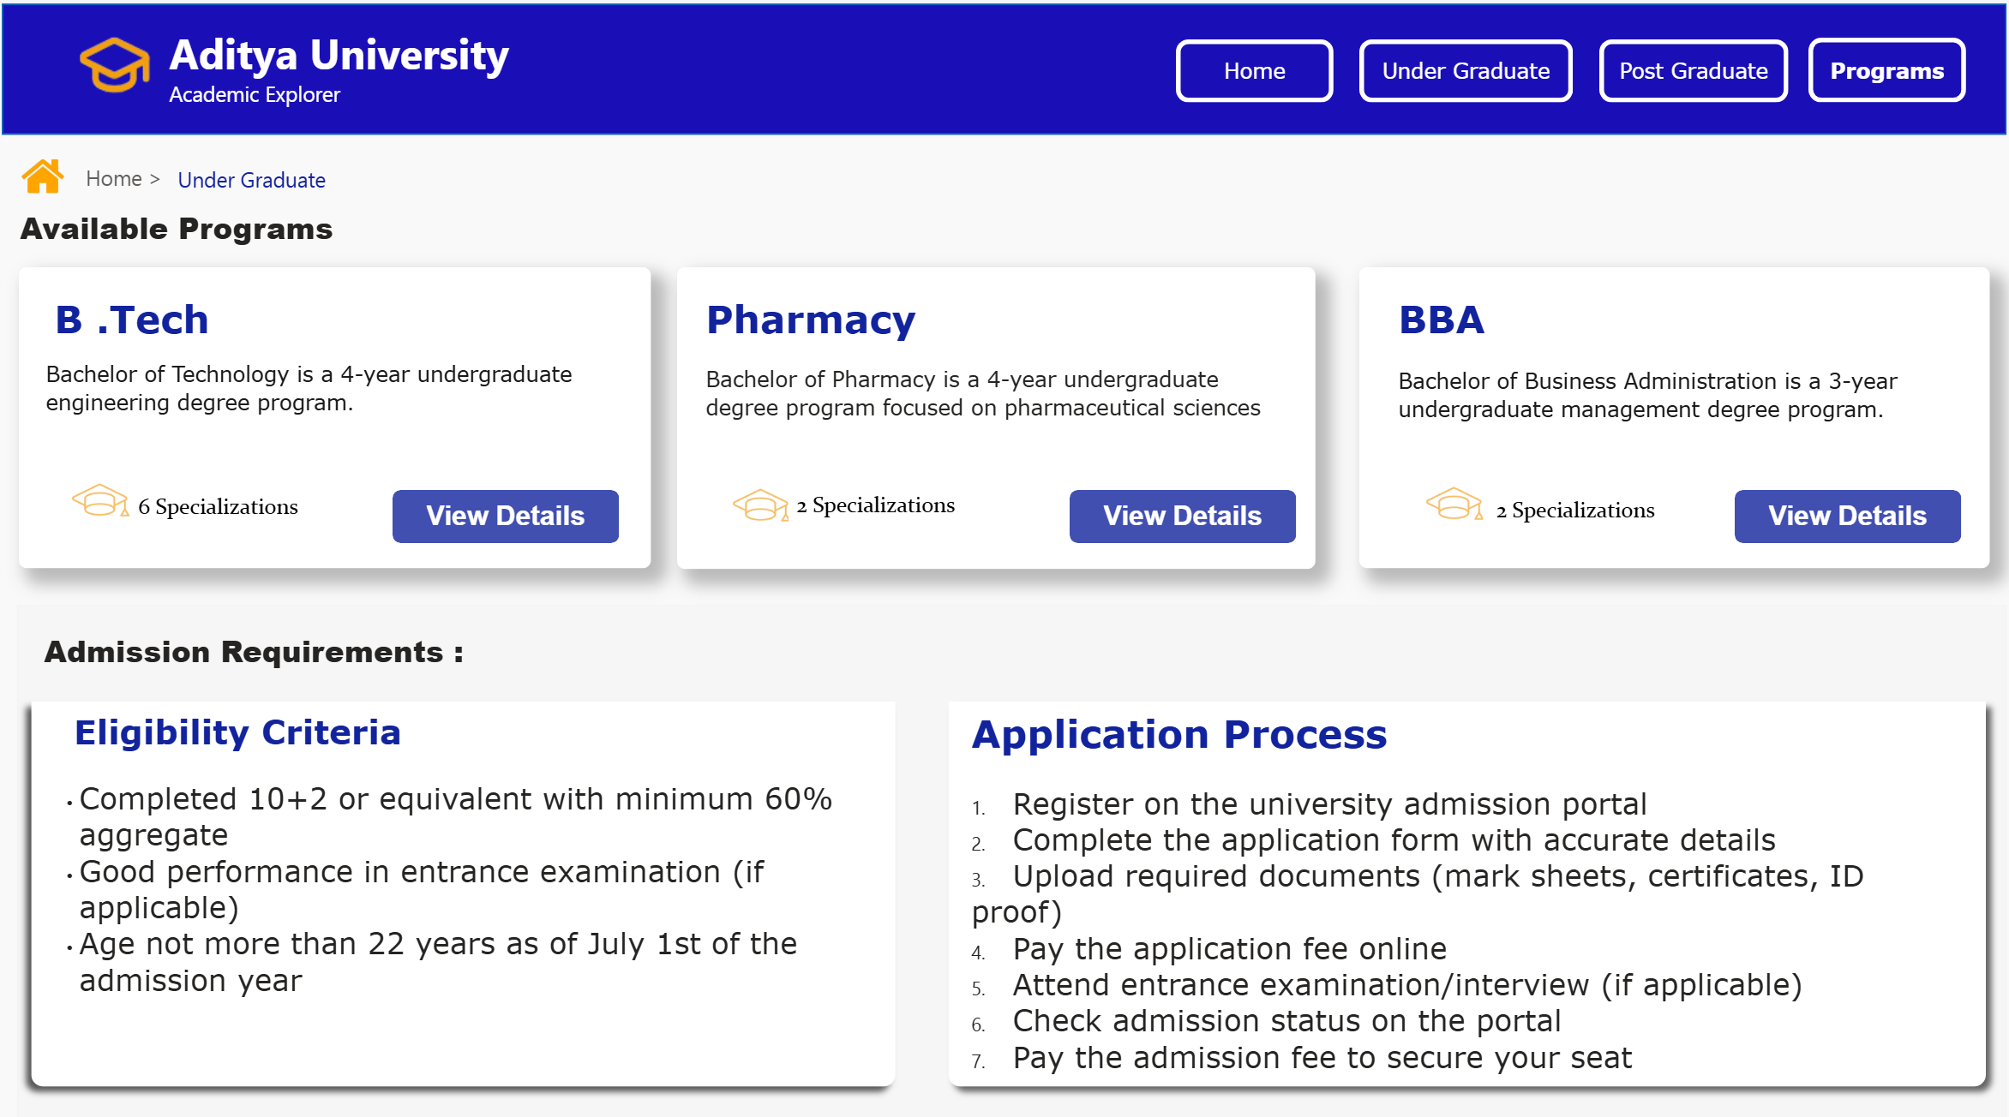
Task: Click the home icon in the breadcrumb
Action: pos(41,176)
